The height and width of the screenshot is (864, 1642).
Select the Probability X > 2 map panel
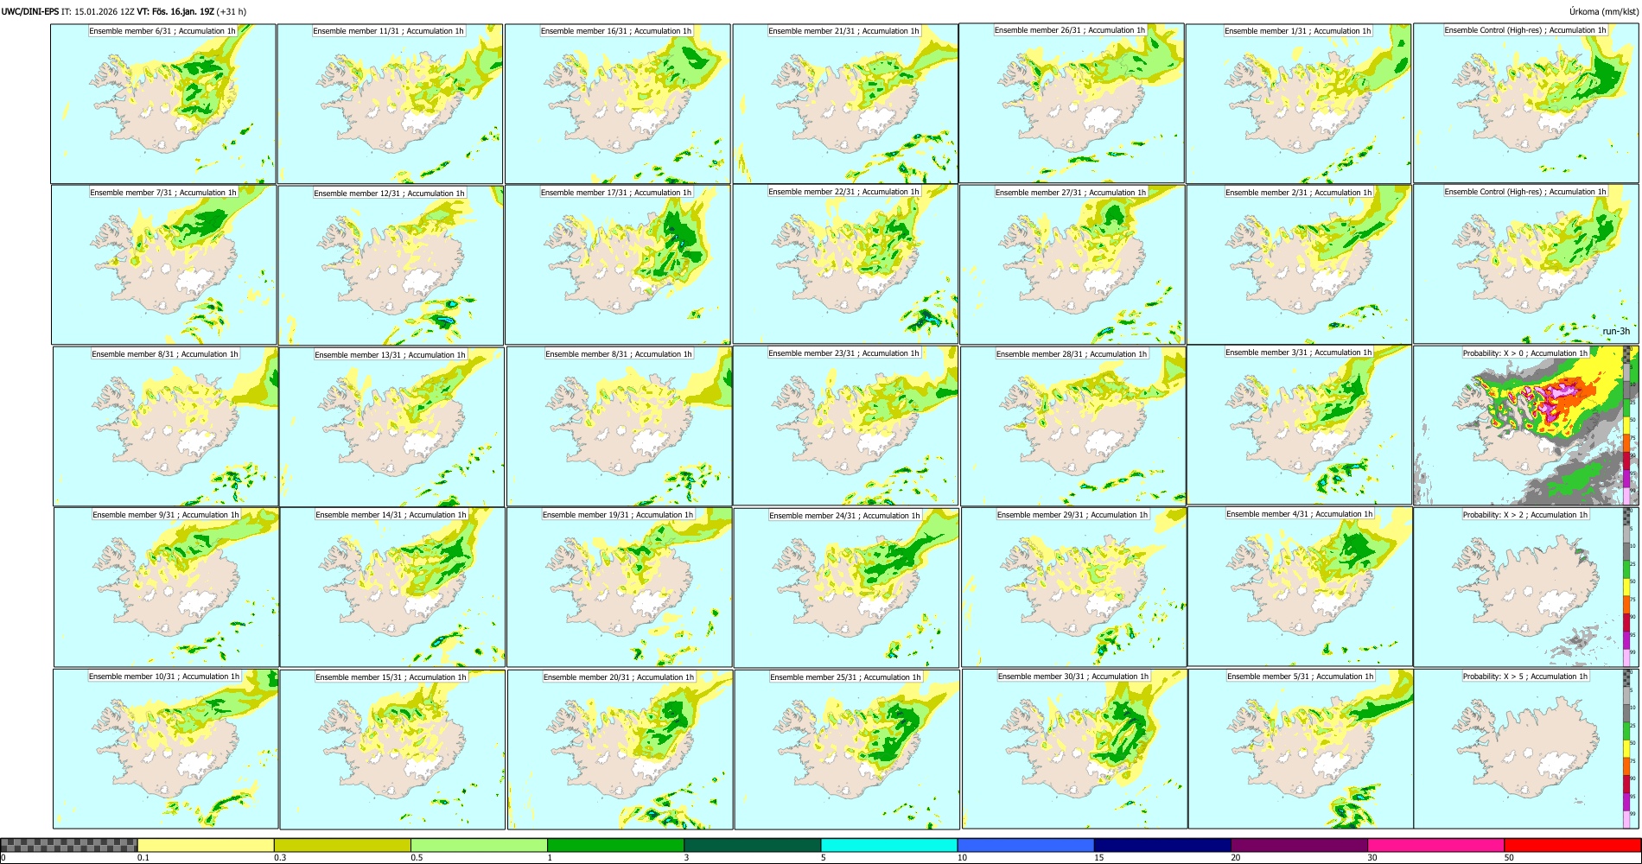click(1525, 587)
